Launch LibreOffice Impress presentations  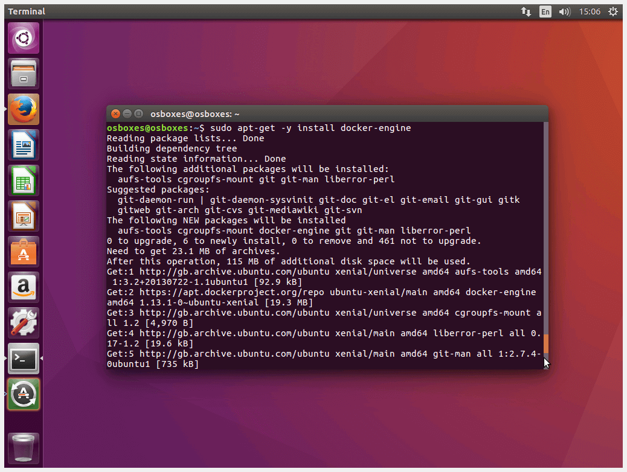click(24, 216)
